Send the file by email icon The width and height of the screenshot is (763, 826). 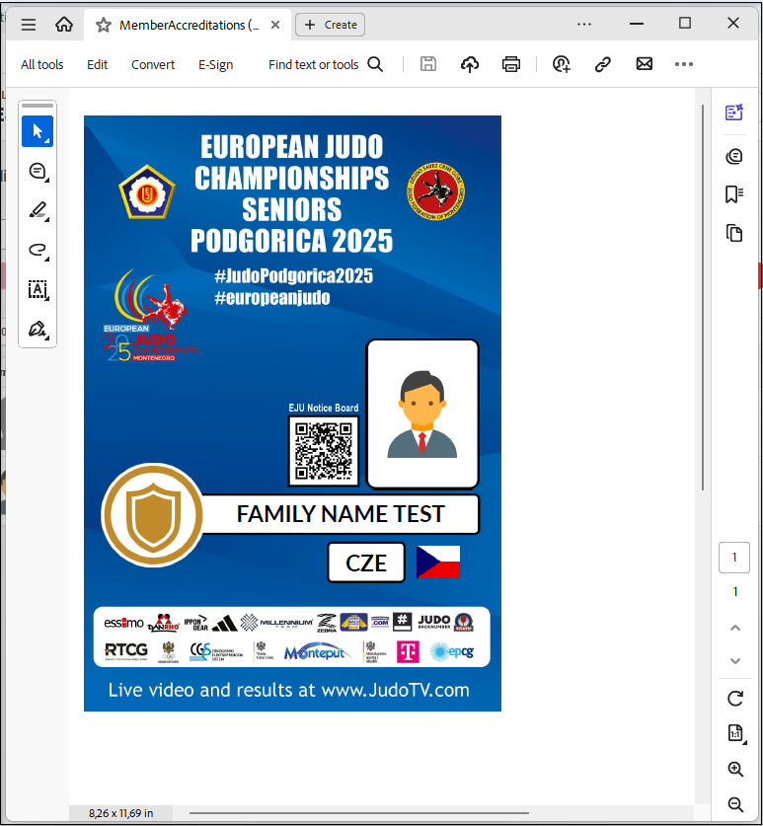[644, 64]
